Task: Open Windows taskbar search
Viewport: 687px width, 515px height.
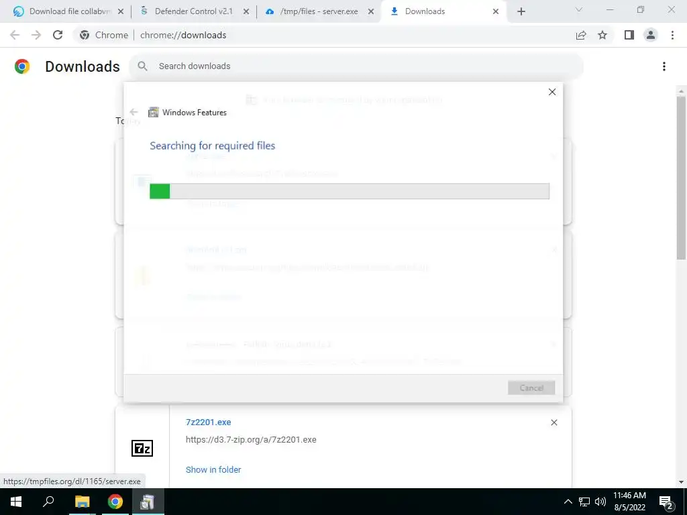Action: click(48, 502)
